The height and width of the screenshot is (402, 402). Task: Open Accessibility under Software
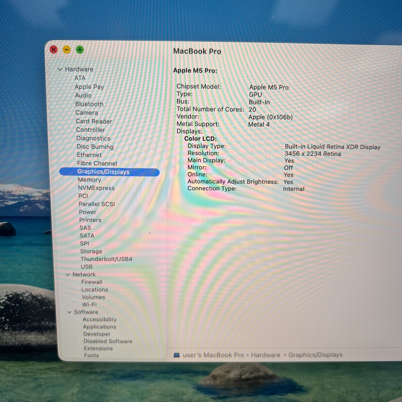100,319
